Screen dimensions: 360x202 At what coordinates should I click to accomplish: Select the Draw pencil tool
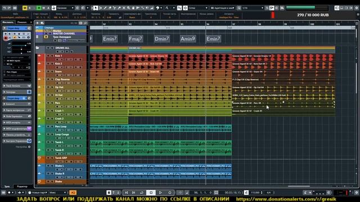tap(105, 8)
